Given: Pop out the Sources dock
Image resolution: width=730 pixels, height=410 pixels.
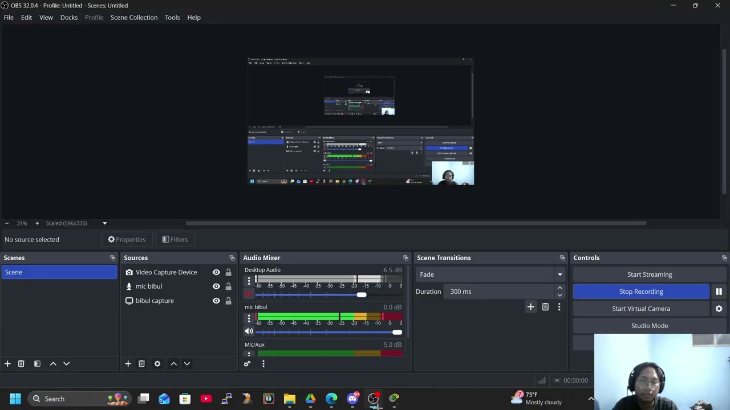Looking at the screenshot, I should click(x=232, y=258).
